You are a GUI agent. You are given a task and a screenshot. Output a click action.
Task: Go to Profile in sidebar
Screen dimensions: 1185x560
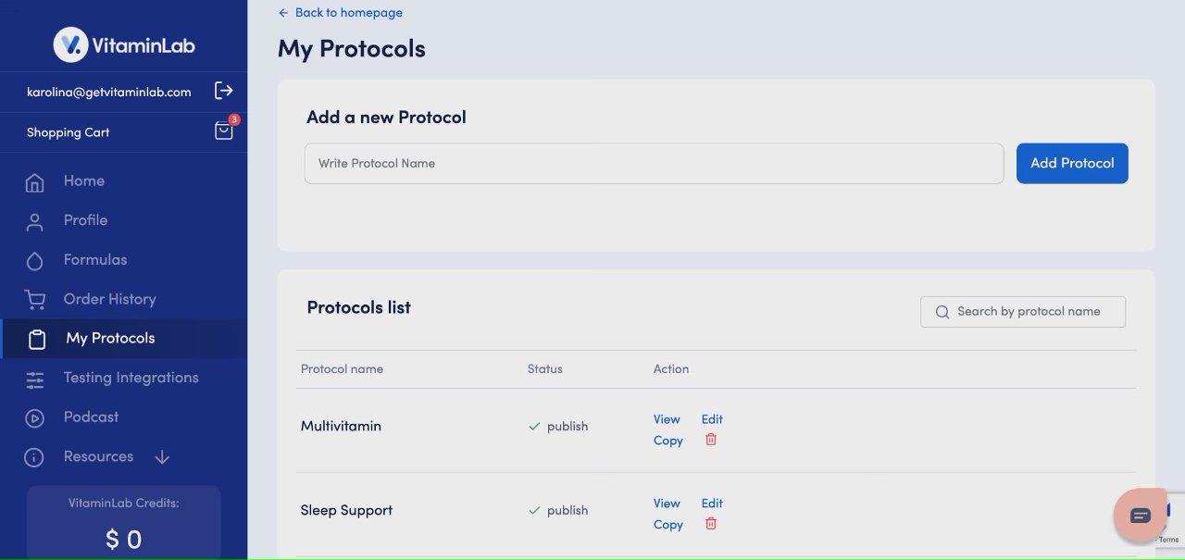[x=85, y=220]
